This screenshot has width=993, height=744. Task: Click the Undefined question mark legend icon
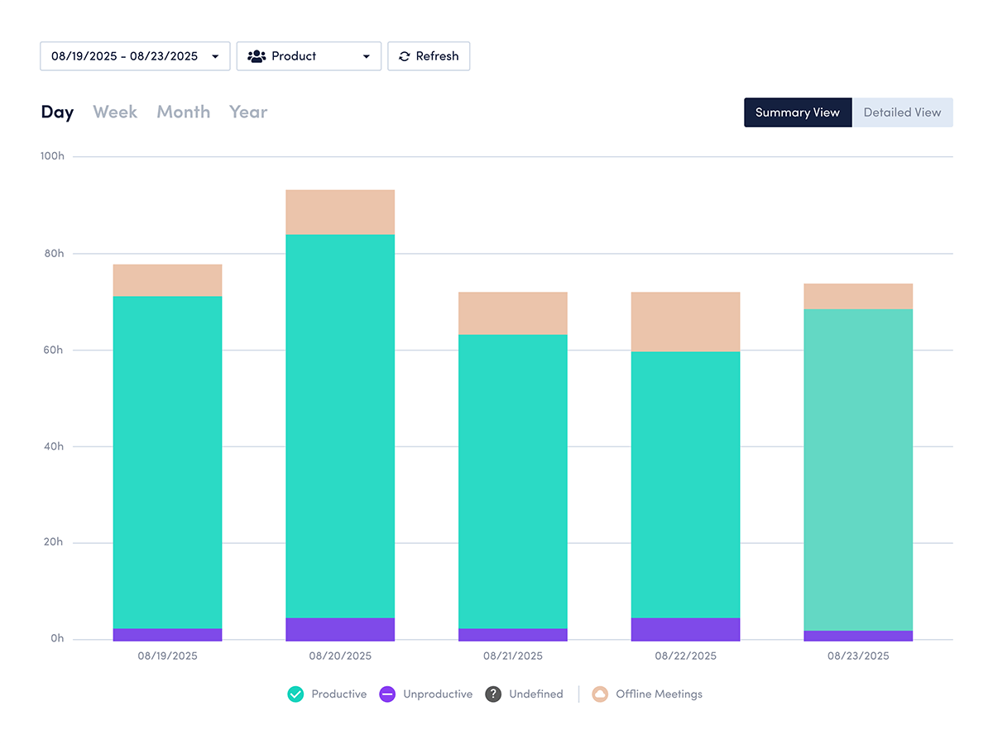tap(494, 694)
